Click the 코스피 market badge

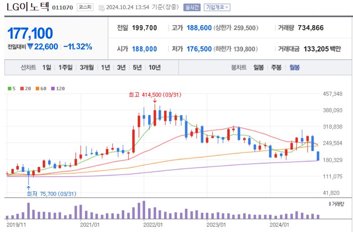pyautogui.click(x=85, y=7)
